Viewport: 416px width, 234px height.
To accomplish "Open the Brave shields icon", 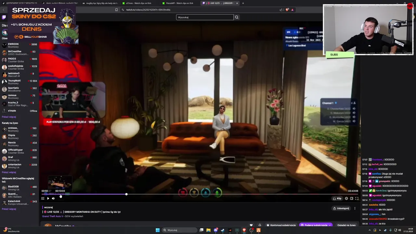I will click(x=287, y=10).
